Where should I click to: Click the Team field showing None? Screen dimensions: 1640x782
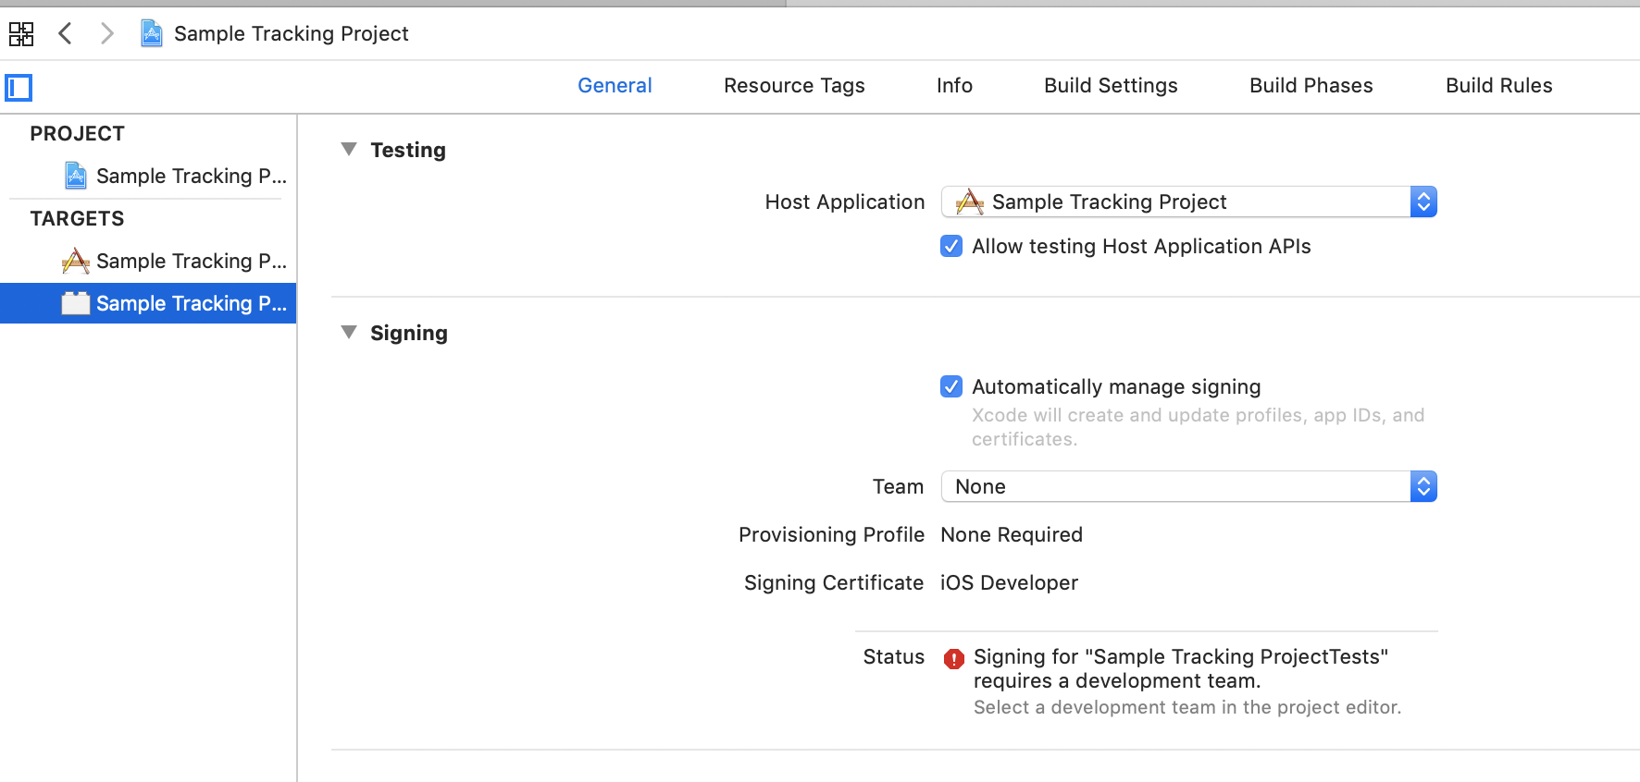coord(1188,486)
